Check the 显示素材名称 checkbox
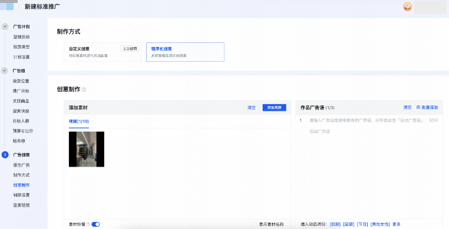Image resolution: width=449 pixels, height=229 pixels. (255, 224)
